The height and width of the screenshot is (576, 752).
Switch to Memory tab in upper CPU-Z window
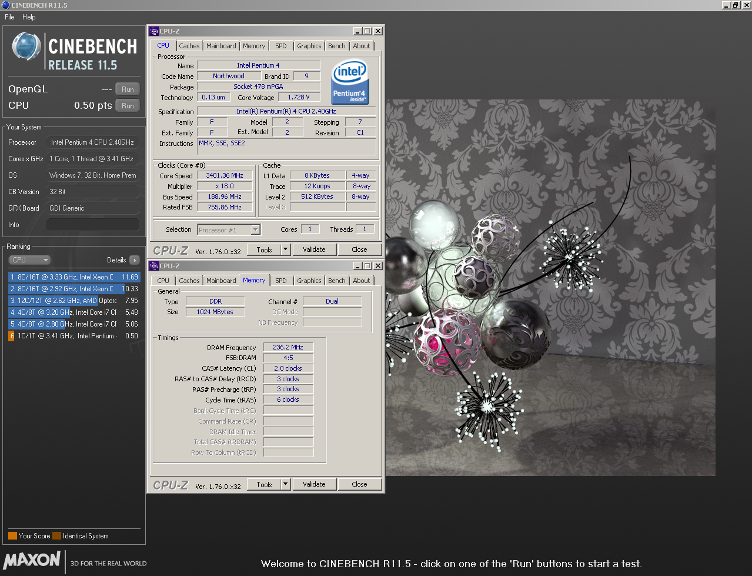click(x=254, y=46)
